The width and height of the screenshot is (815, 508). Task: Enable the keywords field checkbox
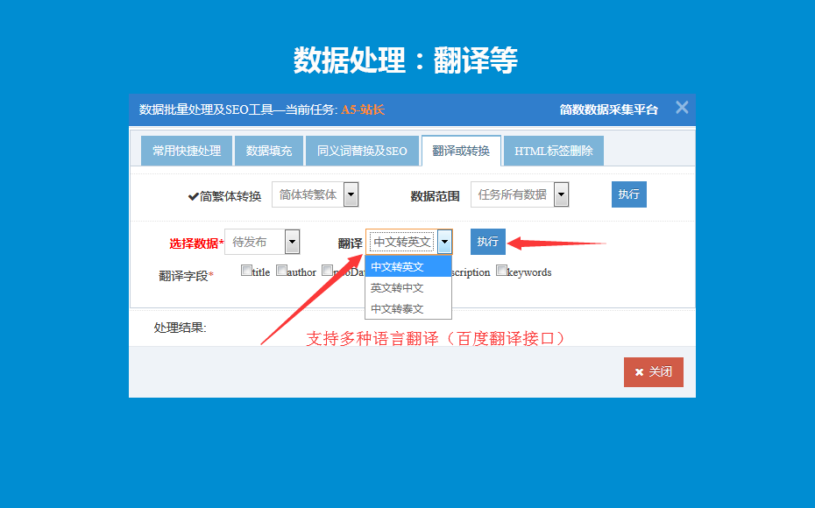pyautogui.click(x=501, y=271)
